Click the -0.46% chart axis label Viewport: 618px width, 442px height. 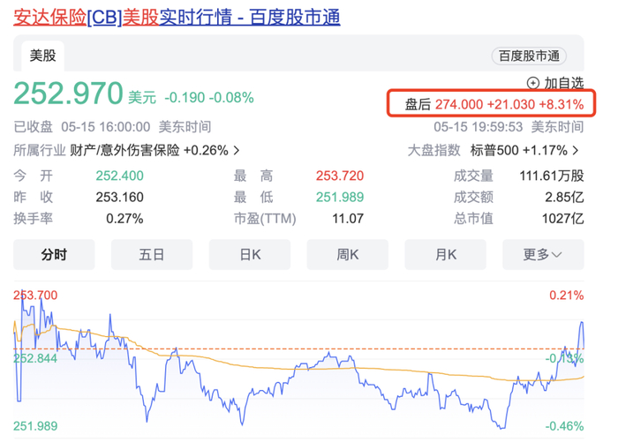click(564, 426)
